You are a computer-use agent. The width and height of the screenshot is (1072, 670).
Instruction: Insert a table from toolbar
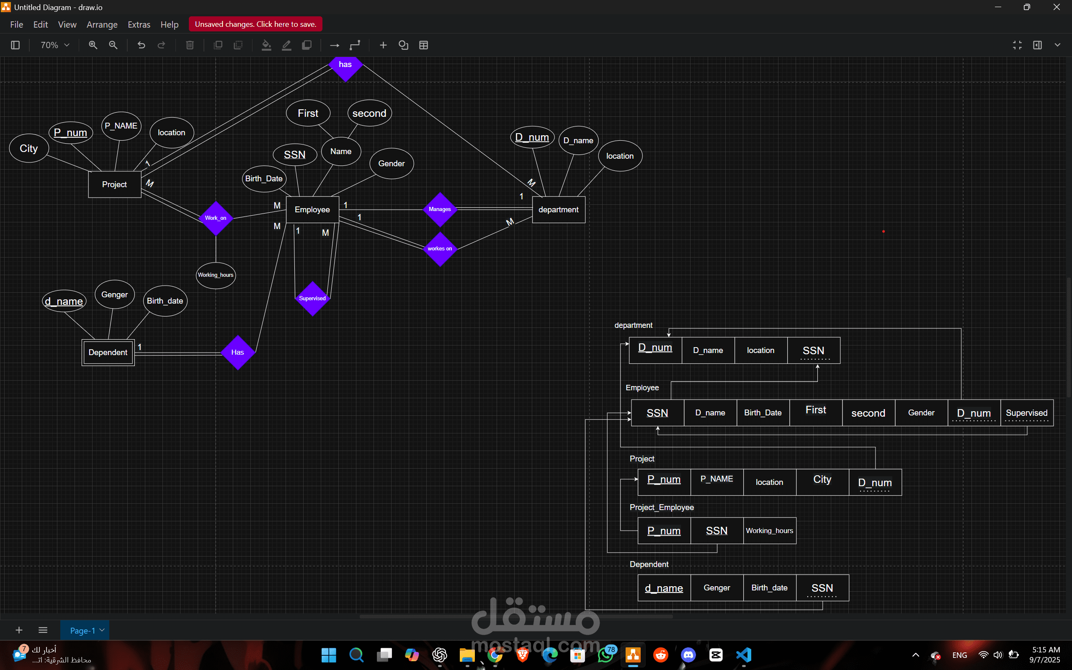click(423, 45)
